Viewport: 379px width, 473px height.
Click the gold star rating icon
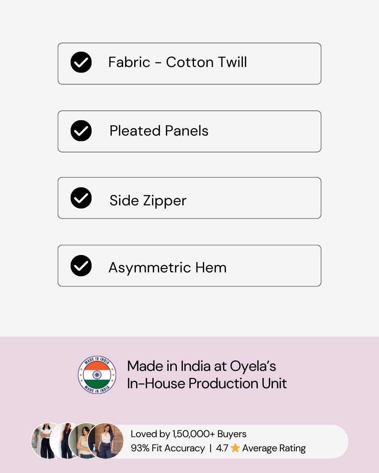point(235,448)
